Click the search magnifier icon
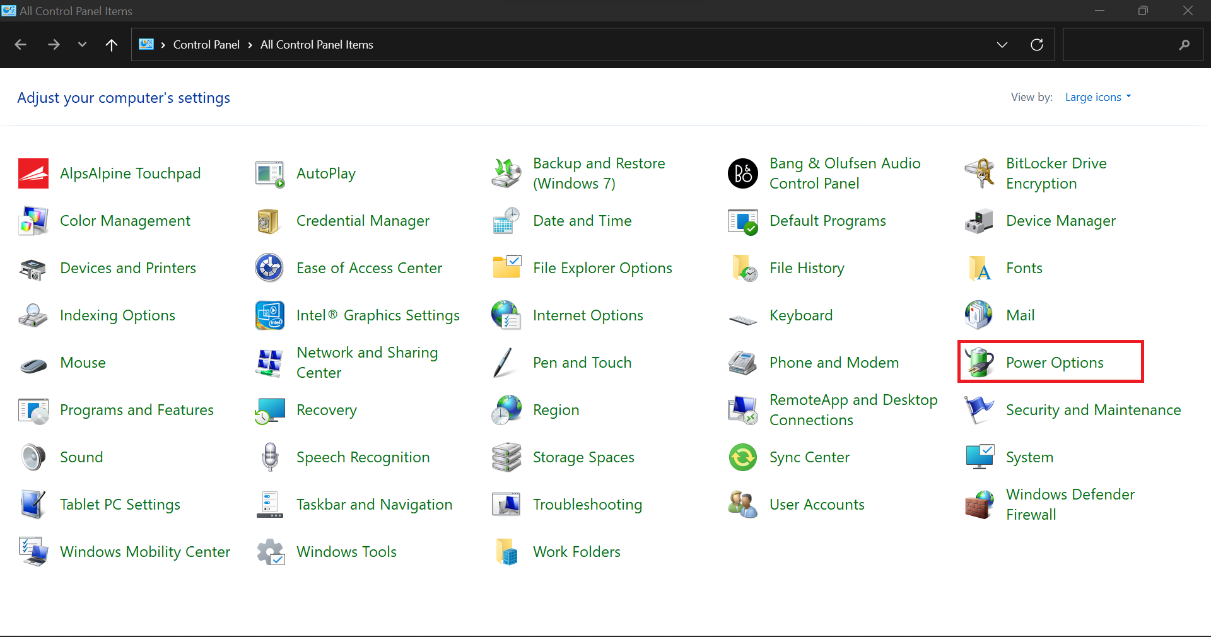1211x637 pixels. (x=1185, y=45)
